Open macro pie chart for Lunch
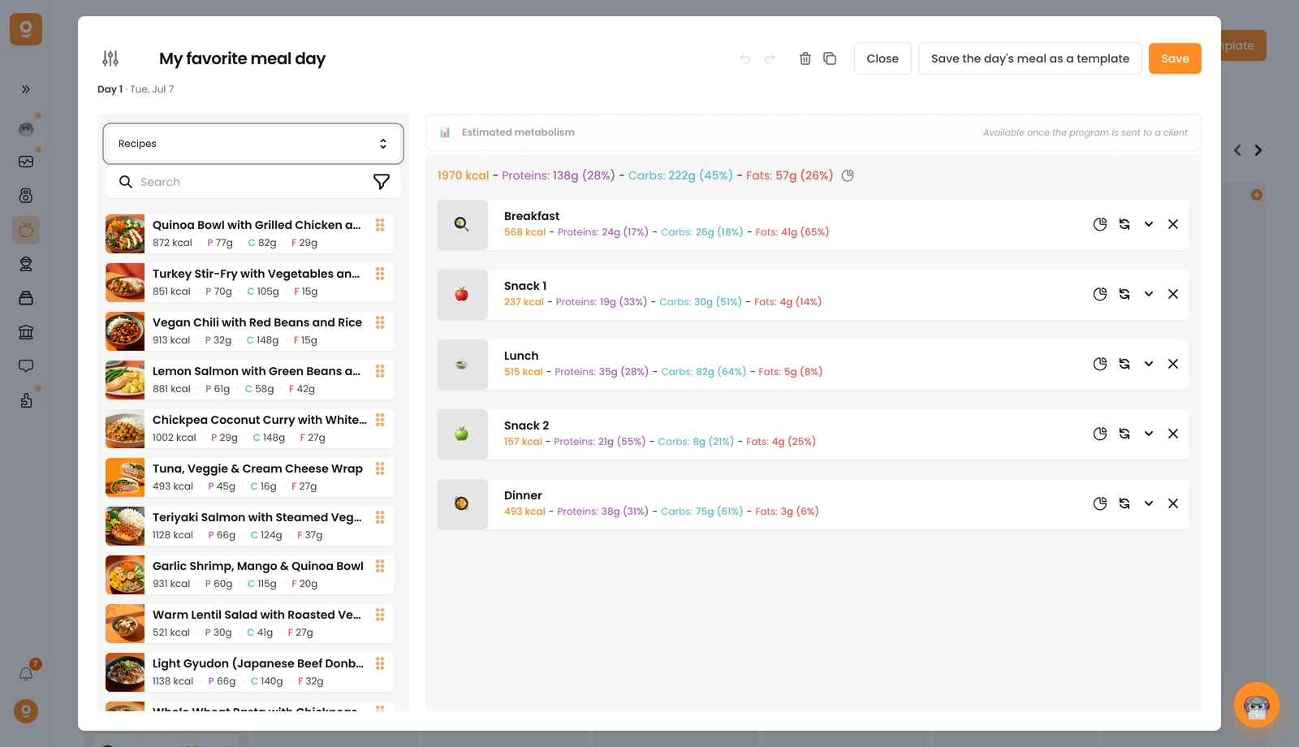1299x747 pixels. pos(1100,364)
